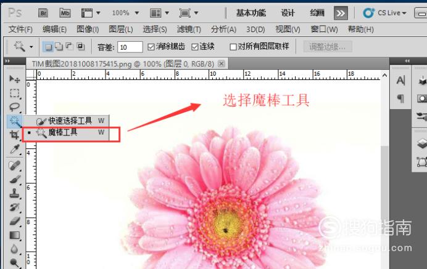Open the 滤镜(T) menu
The height and width of the screenshot is (269, 427).
click(x=189, y=29)
